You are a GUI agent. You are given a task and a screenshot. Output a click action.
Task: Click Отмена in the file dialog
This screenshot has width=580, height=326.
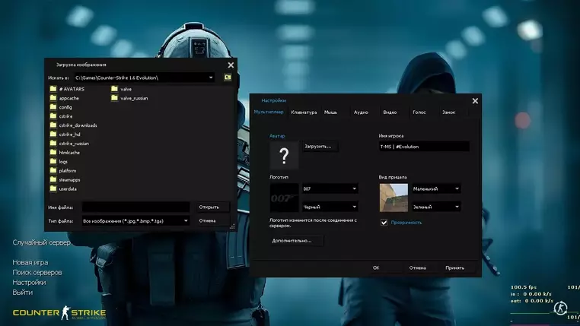point(212,221)
